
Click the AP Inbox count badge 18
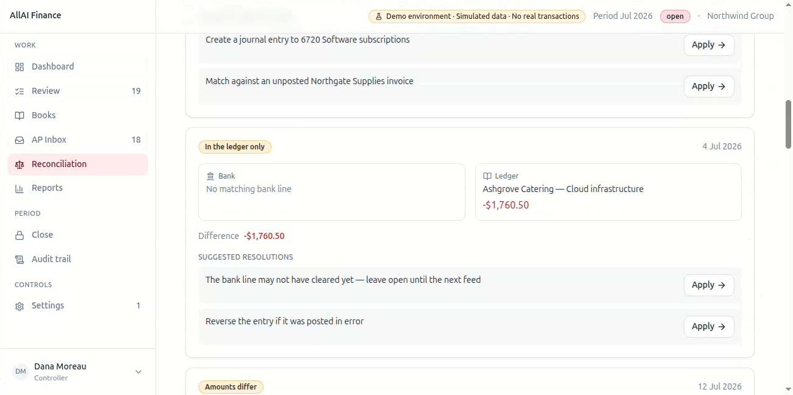click(136, 140)
